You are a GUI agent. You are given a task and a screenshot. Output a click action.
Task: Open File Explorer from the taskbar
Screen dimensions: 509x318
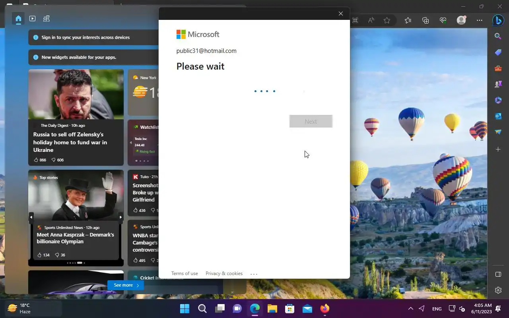[x=272, y=308]
